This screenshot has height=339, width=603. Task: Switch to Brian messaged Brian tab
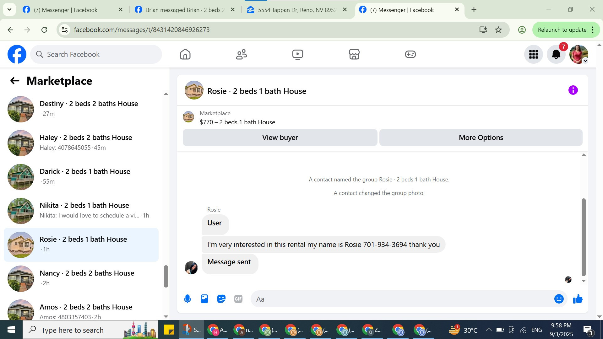pos(185,10)
